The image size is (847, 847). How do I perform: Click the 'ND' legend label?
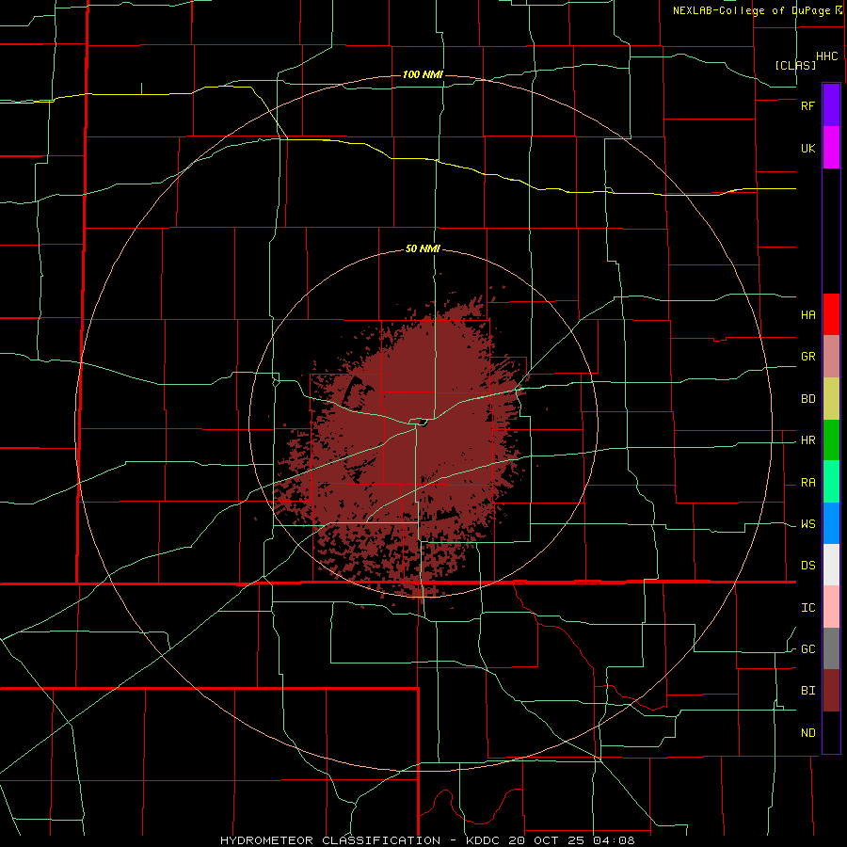807,733
